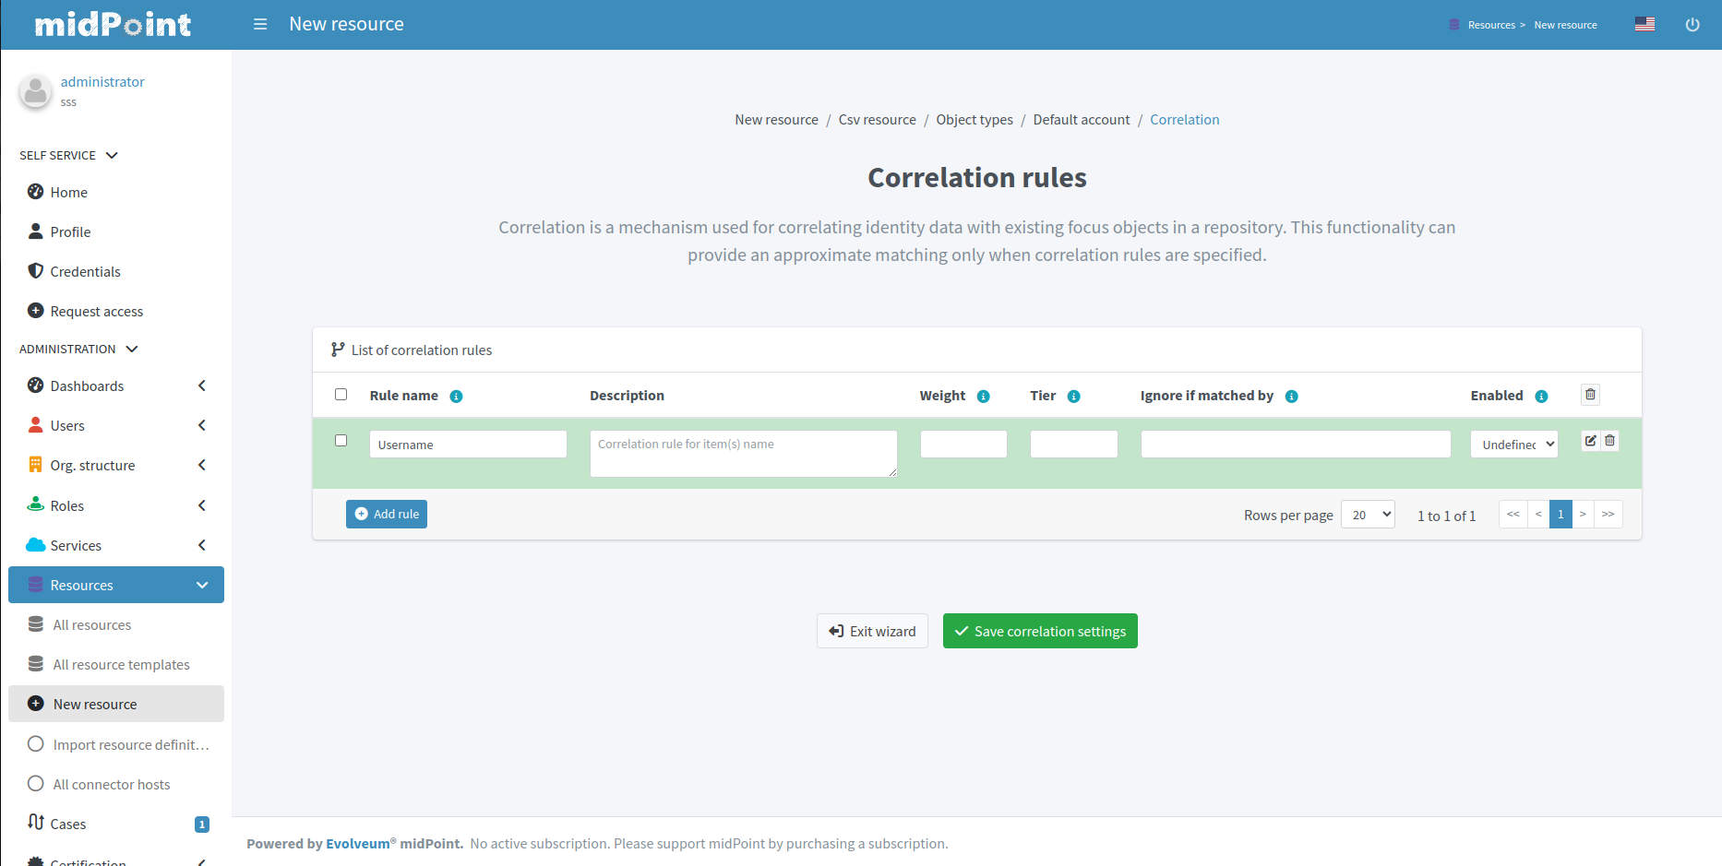Click the power logout icon
The width and height of the screenshot is (1722, 866).
click(x=1693, y=24)
